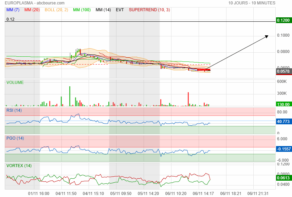Click the 6.000 PGO axis value
292x197 pixels.
[282, 139]
